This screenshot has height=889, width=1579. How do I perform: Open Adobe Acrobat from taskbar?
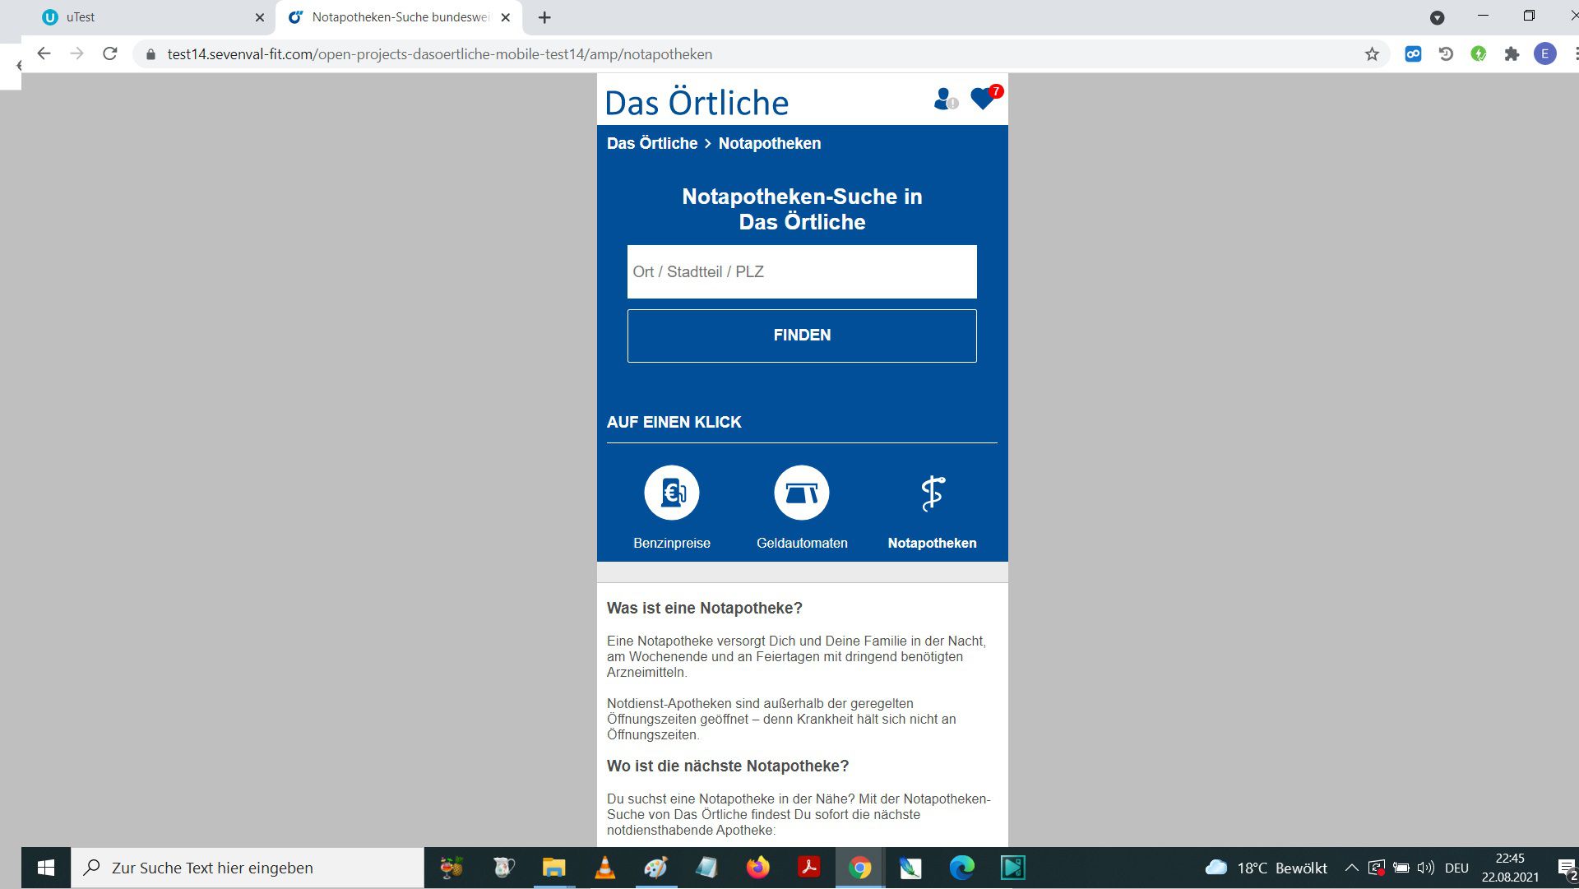click(808, 868)
